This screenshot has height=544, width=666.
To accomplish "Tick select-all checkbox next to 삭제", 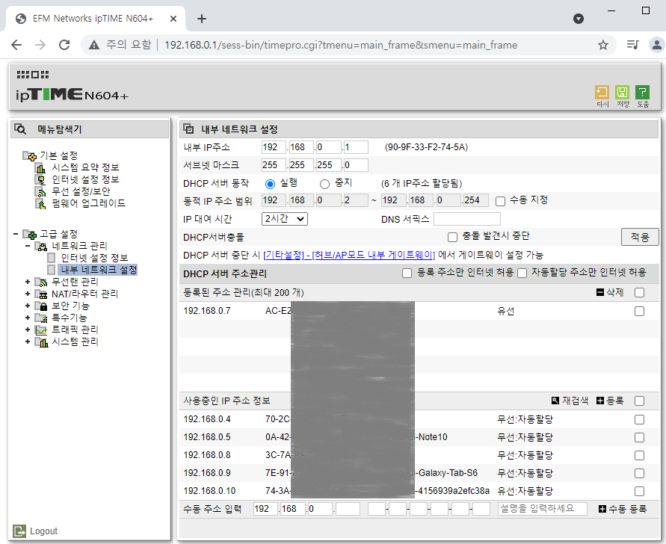I will (x=639, y=292).
